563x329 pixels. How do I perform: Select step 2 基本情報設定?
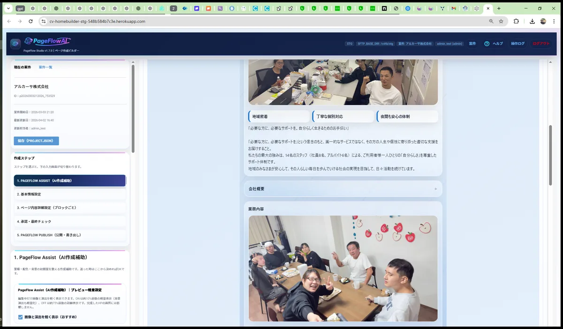pos(70,194)
